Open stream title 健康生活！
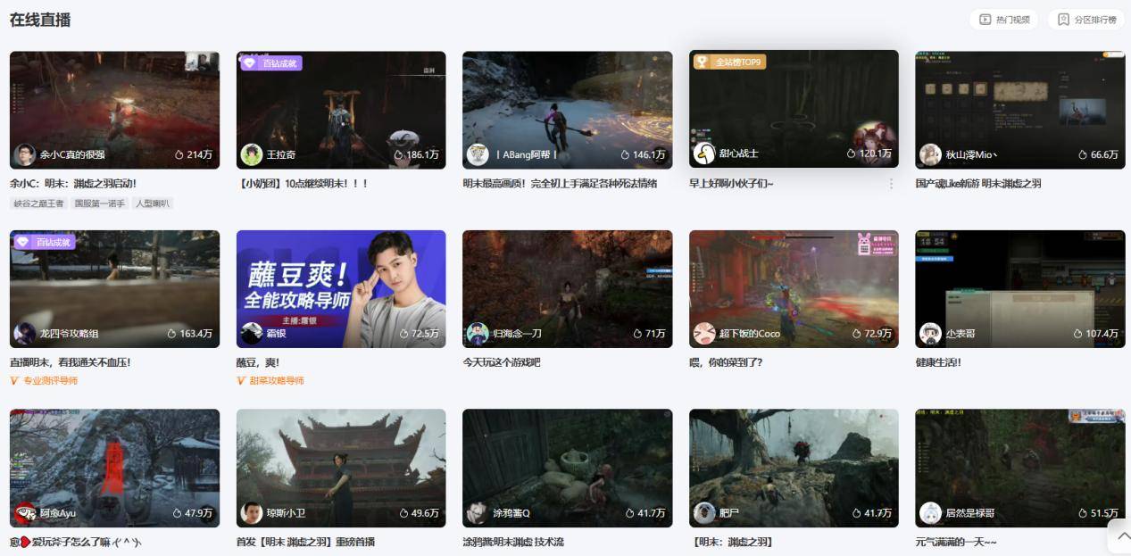 click(x=938, y=363)
